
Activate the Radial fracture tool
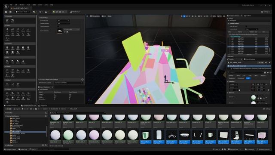pyautogui.click(x=18, y=48)
